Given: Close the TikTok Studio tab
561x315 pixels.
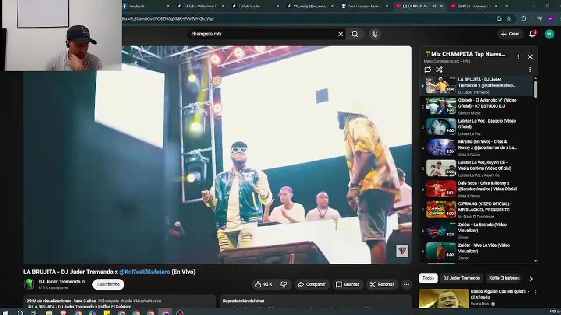Looking at the screenshot, I should [278, 6].
